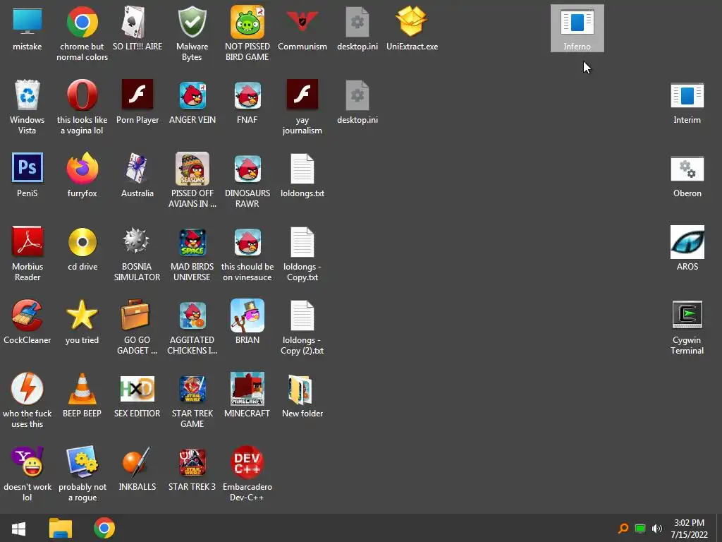722x542 pixels.
Task: Click 'this should be on vinesauce' icon
Action: point(247,242)
